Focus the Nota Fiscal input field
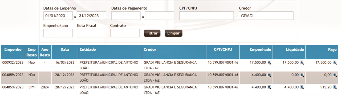The height and width of the screenshot is (98, 341). pyautogui.click(x=92, y=33)
